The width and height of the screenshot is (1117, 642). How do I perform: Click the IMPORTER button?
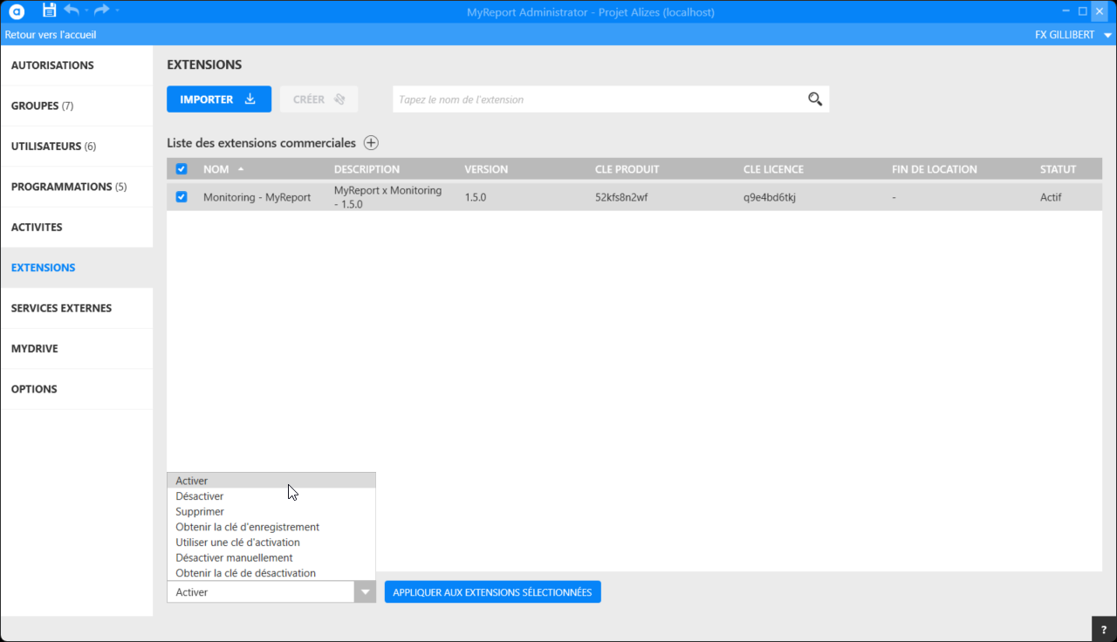pyautogui.click(x=218, y=99)
